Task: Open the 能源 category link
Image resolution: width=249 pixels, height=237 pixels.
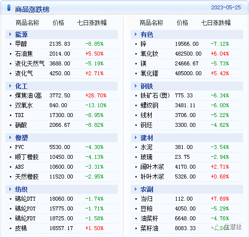Action: tap(21, 34)
